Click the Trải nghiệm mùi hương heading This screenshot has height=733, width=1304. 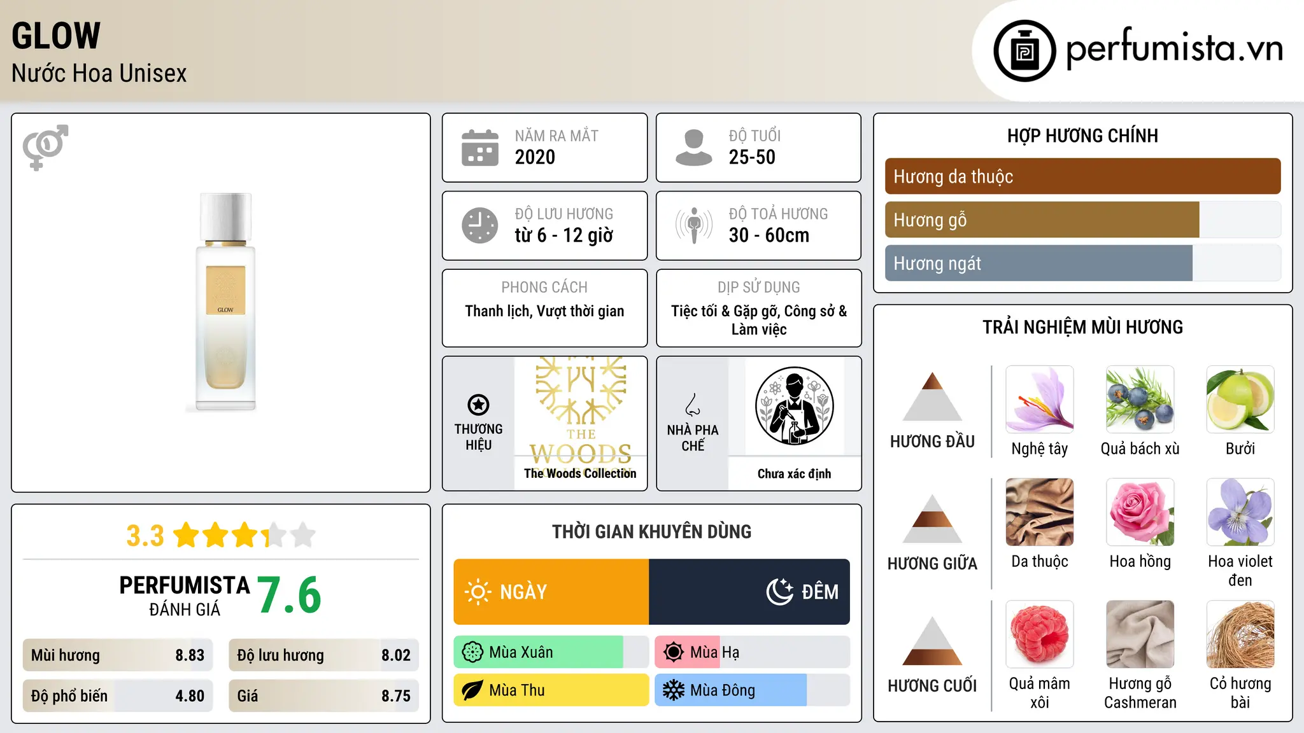[x=1082, y=327]
